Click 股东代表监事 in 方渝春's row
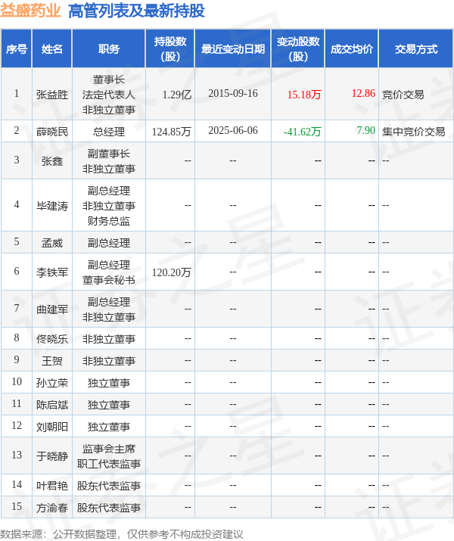Image resolution: width=454 pixels, height=541 pixels. (109, 508)
